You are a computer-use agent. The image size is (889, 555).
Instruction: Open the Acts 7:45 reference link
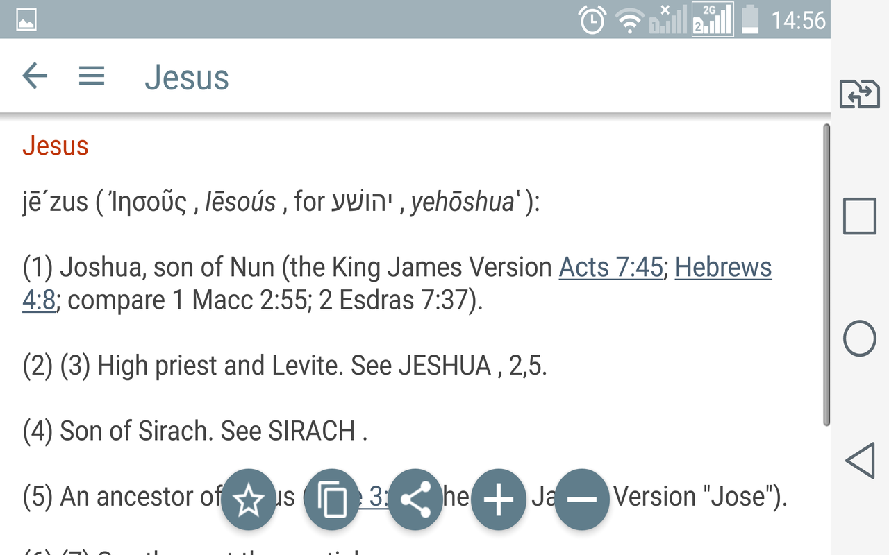point(609,267)
